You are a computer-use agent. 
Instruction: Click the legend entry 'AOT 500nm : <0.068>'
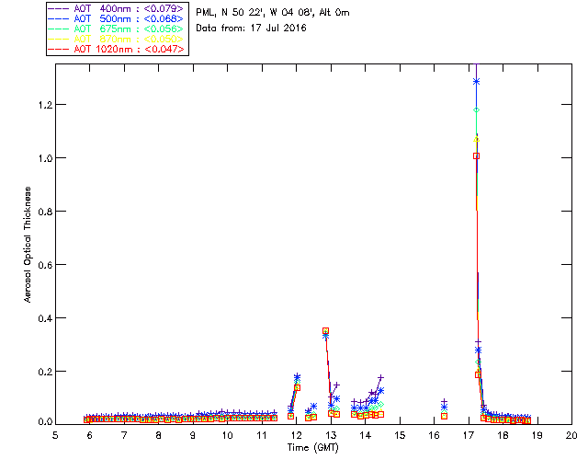(116, 18)
